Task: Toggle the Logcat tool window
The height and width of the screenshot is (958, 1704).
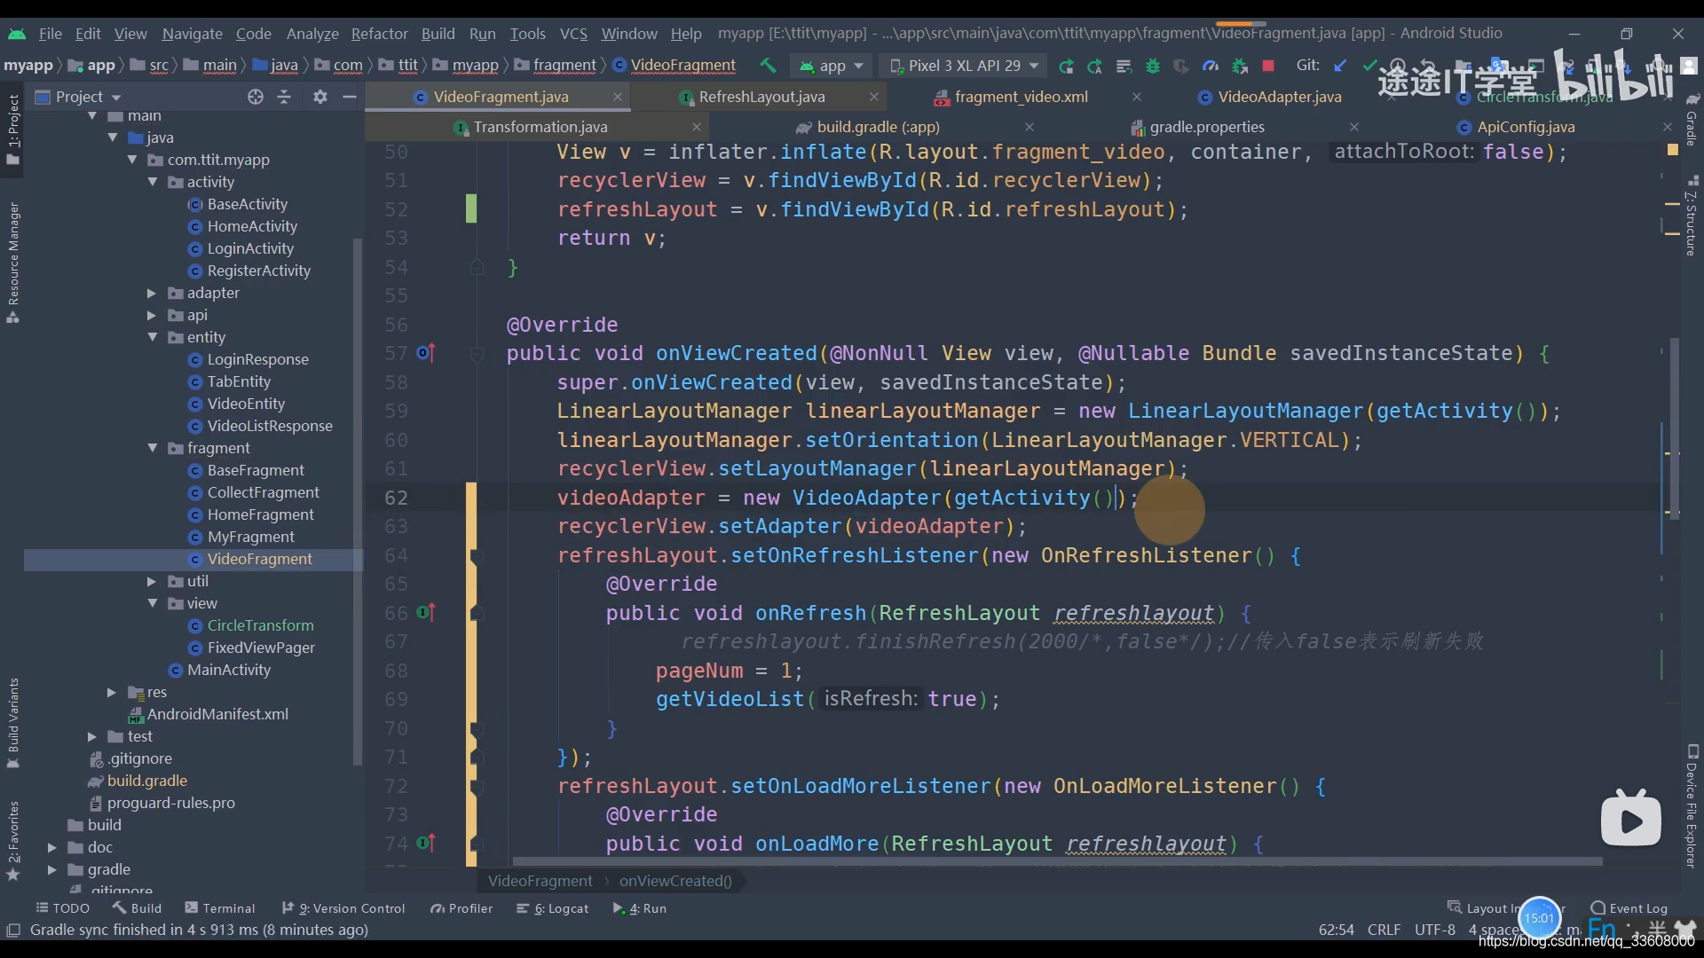Action: pyautogui.click(x=553, y=908)
